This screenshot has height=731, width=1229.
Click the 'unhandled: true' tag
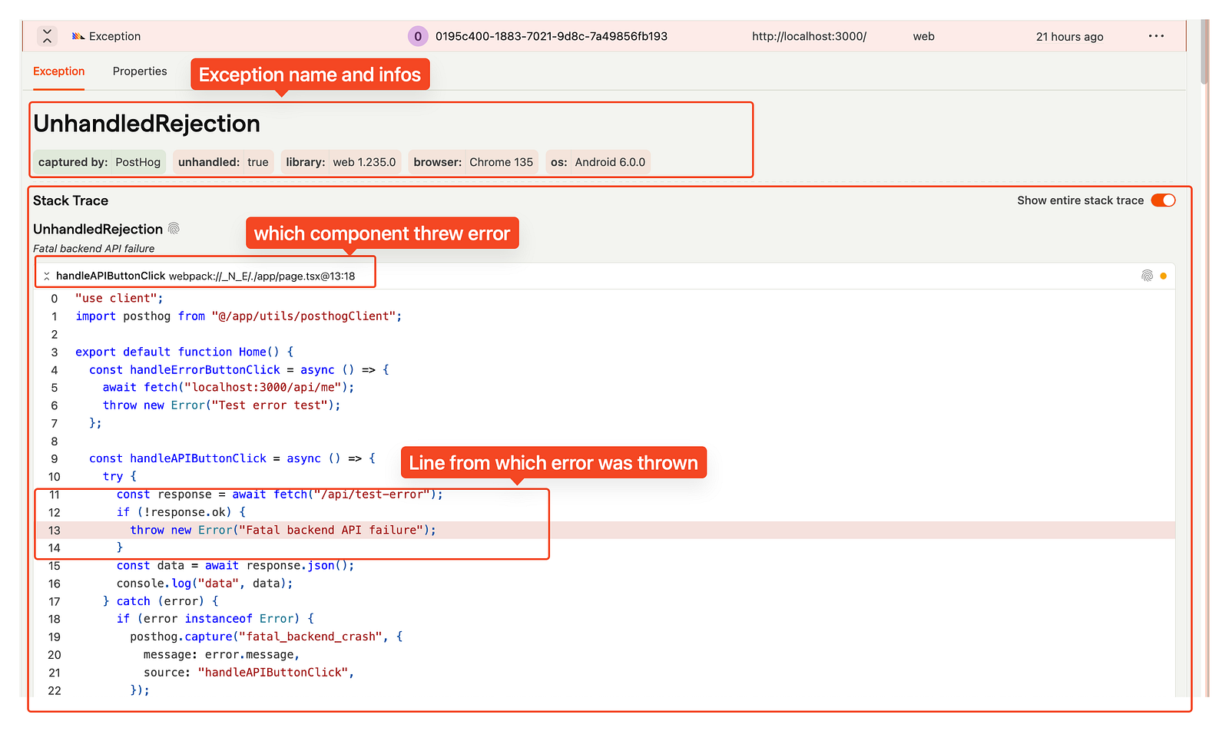[224, 162]
